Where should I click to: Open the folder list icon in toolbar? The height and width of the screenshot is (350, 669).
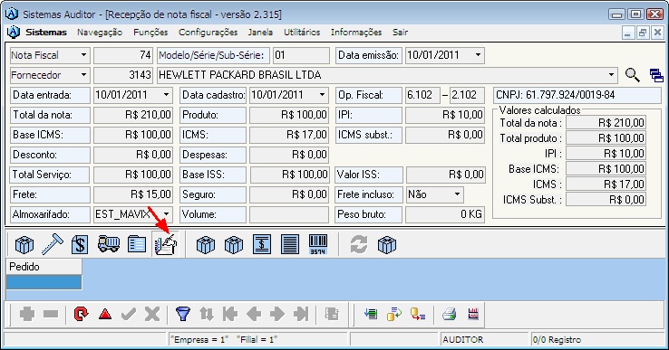[x=137, y=245]
